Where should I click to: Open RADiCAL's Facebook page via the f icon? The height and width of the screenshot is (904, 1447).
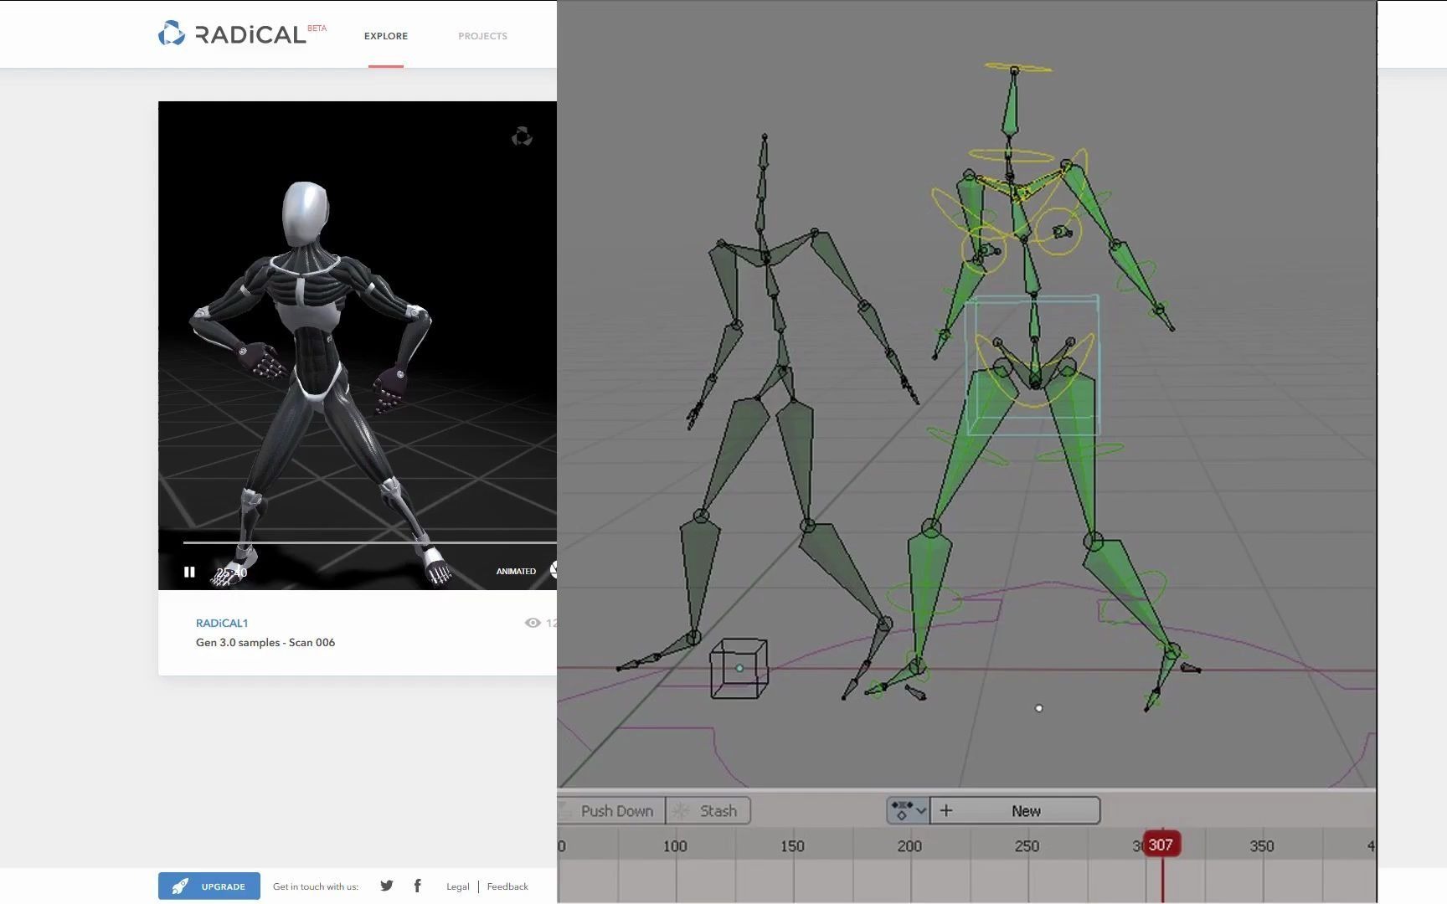click(x=417, y=885)
